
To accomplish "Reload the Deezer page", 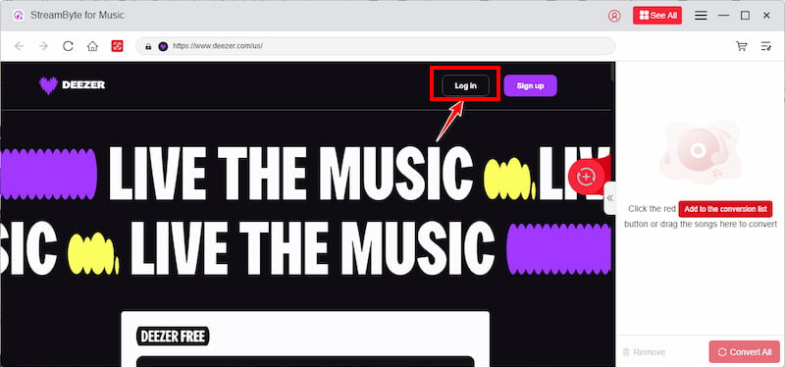I will (68, 46).
